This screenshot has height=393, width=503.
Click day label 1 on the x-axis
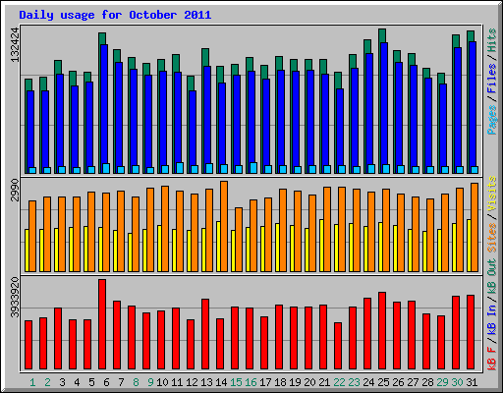[32, 382]
